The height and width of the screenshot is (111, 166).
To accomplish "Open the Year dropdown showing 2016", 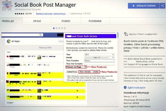I will pyautogui.click(x=99, y=54).
